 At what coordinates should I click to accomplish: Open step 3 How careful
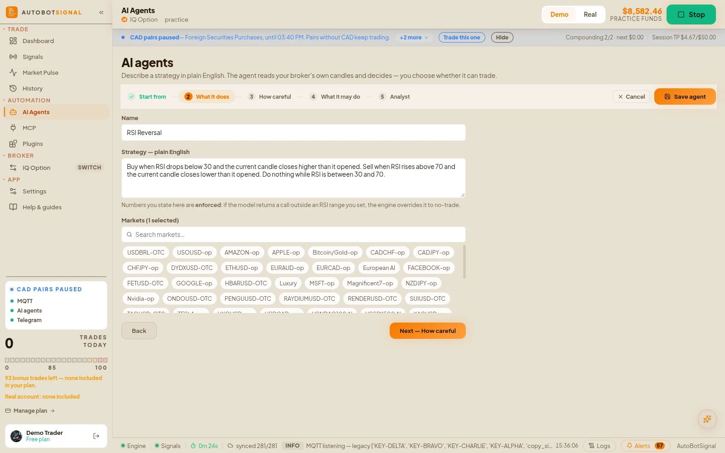pos(270,96)
